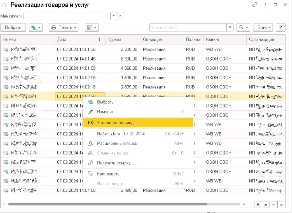Select Установить период in context menu
The width and height of the screenshot is (292, 213).
117,123
